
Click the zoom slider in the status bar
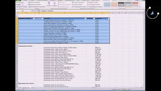(x=138, y=89)
